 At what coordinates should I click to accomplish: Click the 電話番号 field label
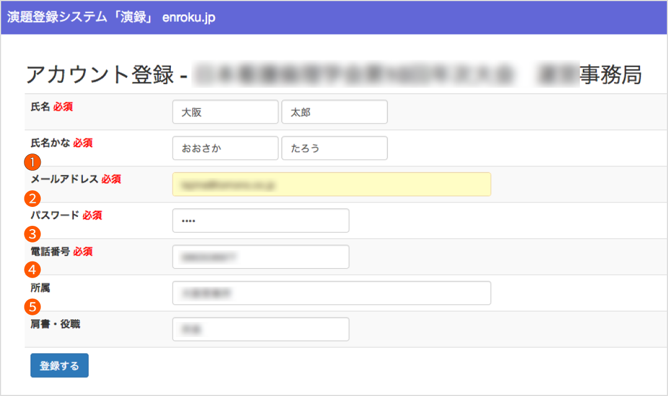[50, 251]
